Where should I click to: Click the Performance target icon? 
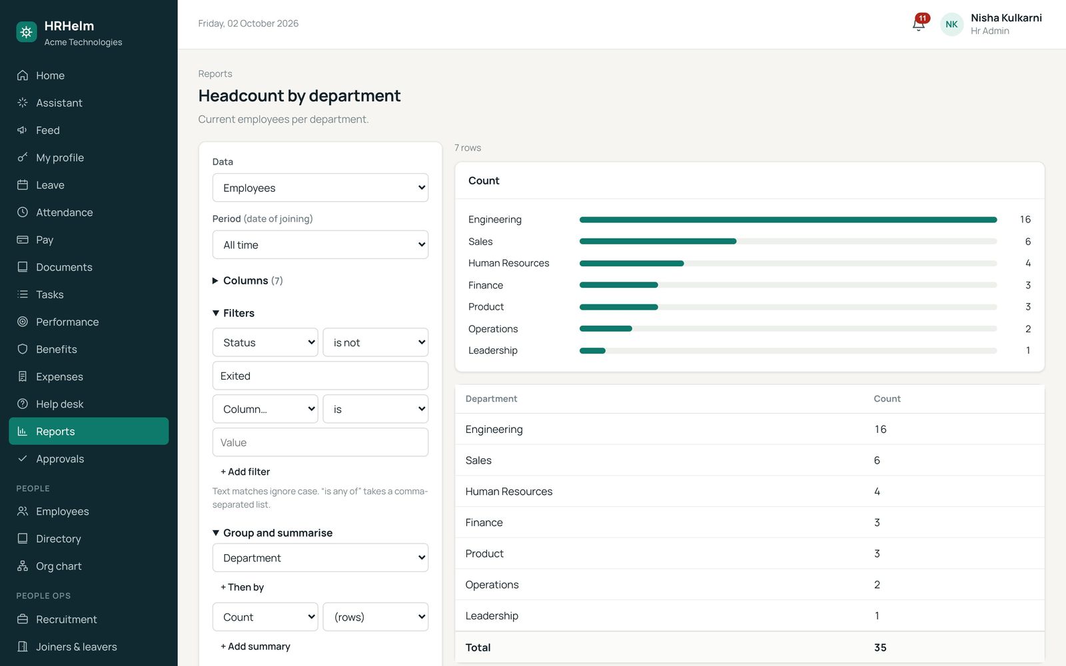23,322
